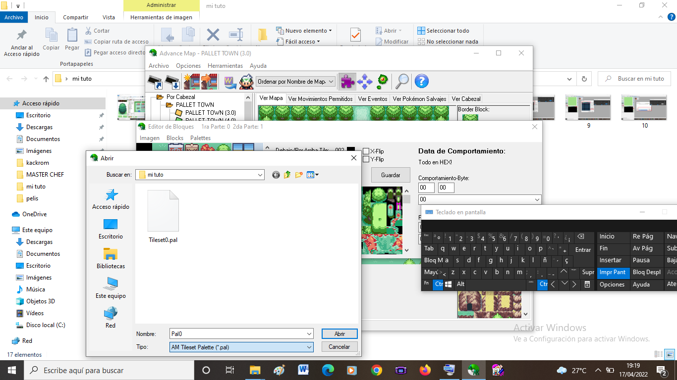Click the Abrir button to open file
This screenshot has width=677, height=380.
point(339,334)
